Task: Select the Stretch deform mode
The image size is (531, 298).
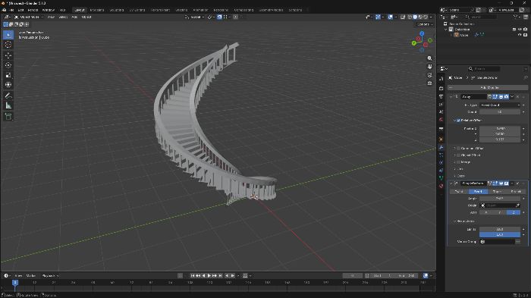Action: click(516, 192)
